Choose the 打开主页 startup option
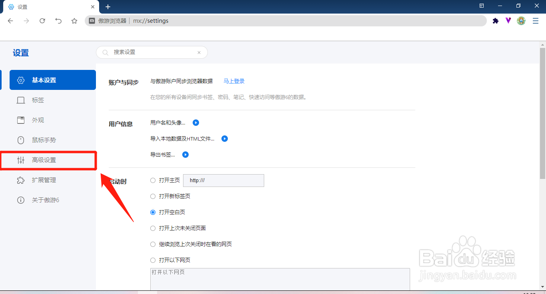 pyautogui.click(x=153, y=180)
